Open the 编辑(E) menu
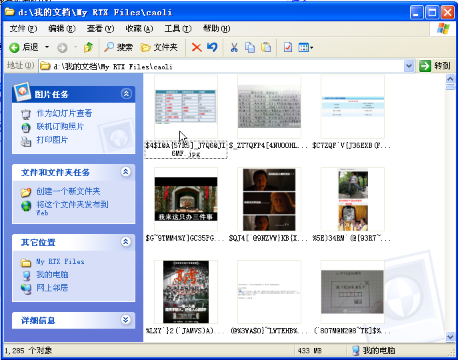Viewport: 458px width, 360px height. point(62,29)
